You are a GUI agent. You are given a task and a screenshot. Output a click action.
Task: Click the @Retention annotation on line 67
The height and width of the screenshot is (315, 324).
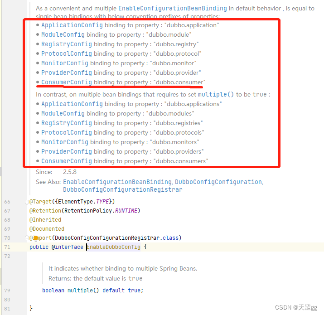click(45, 211)
